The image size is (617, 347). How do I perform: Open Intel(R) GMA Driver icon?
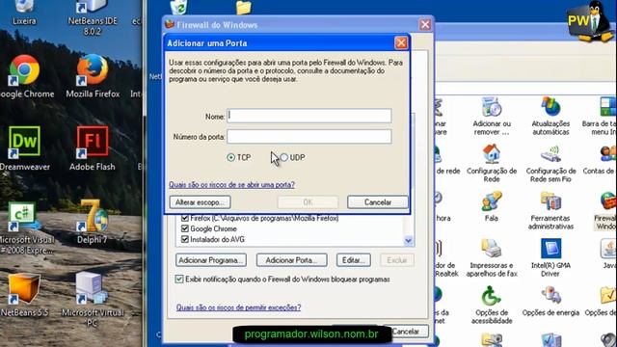[x=550, y=249]
